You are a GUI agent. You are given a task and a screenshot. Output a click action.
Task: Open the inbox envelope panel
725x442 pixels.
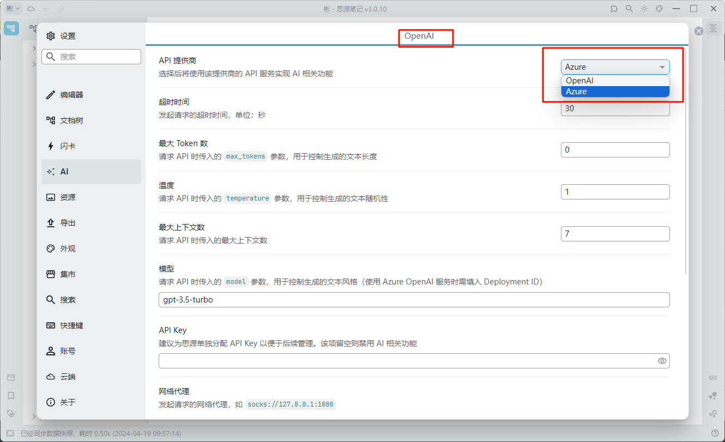(11, 378)
